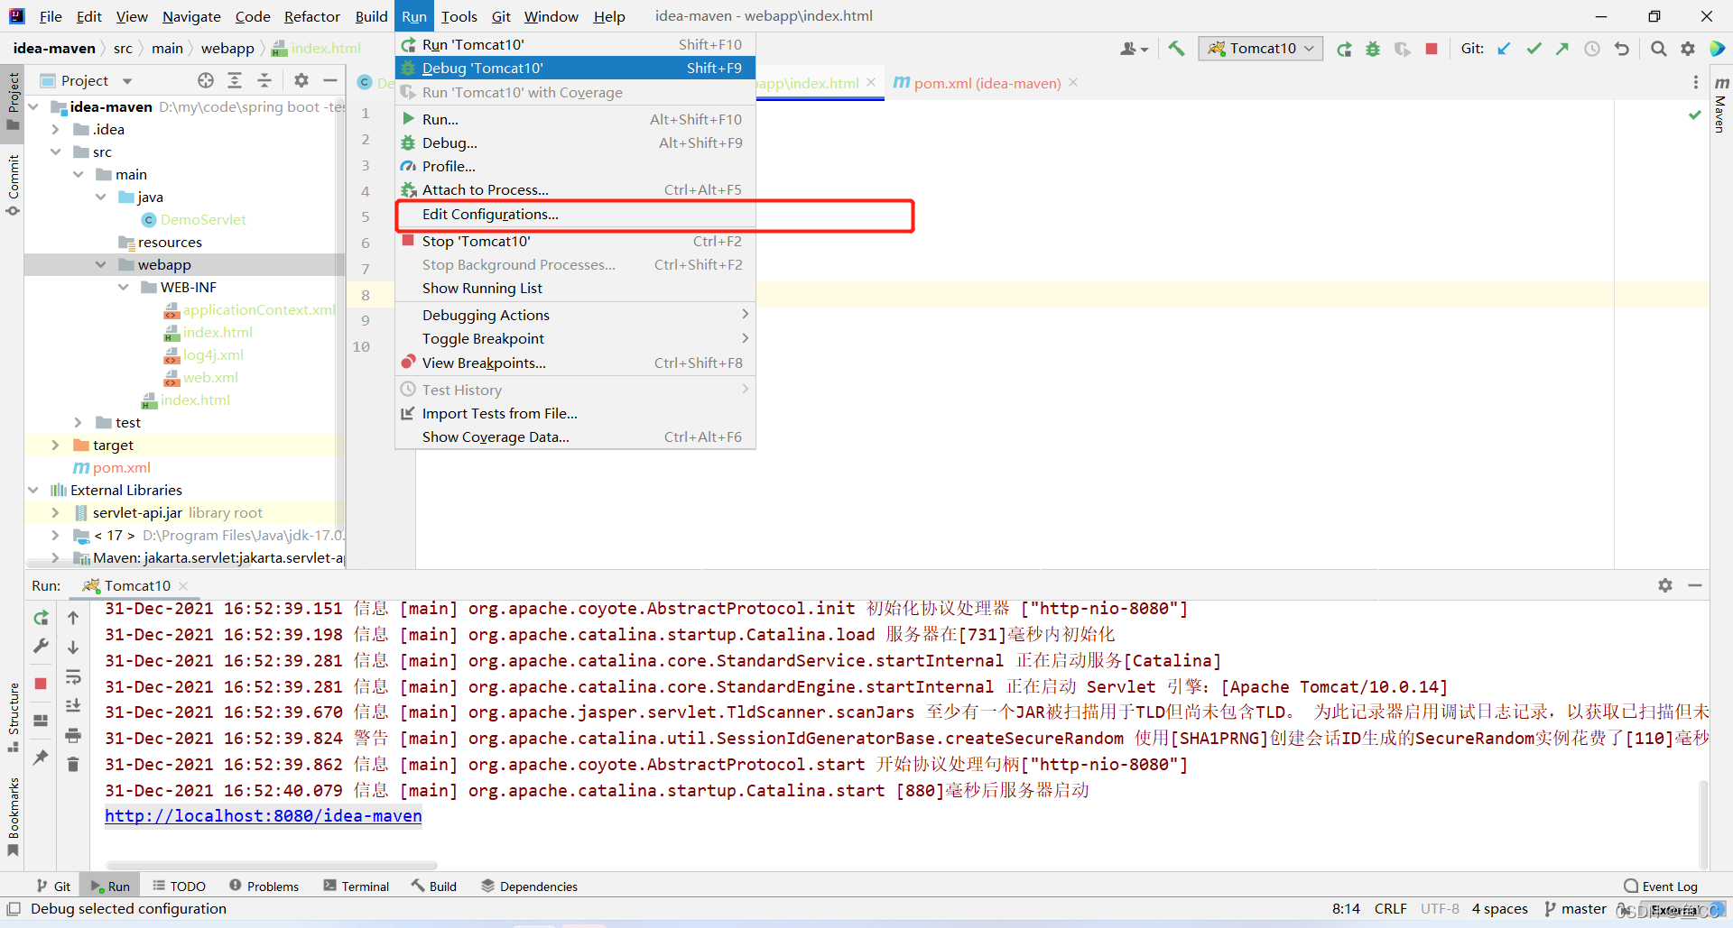Click Collapse All icon in Project panel
This screenshot has height=928, width=1733.
[264, 80]
